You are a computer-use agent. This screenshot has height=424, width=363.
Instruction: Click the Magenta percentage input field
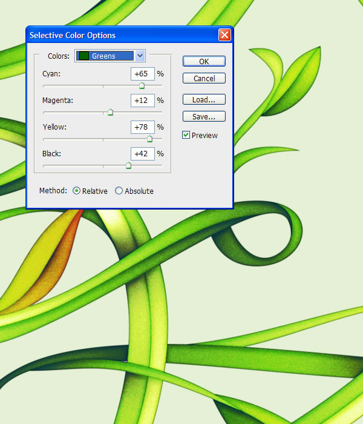[143, 101]
